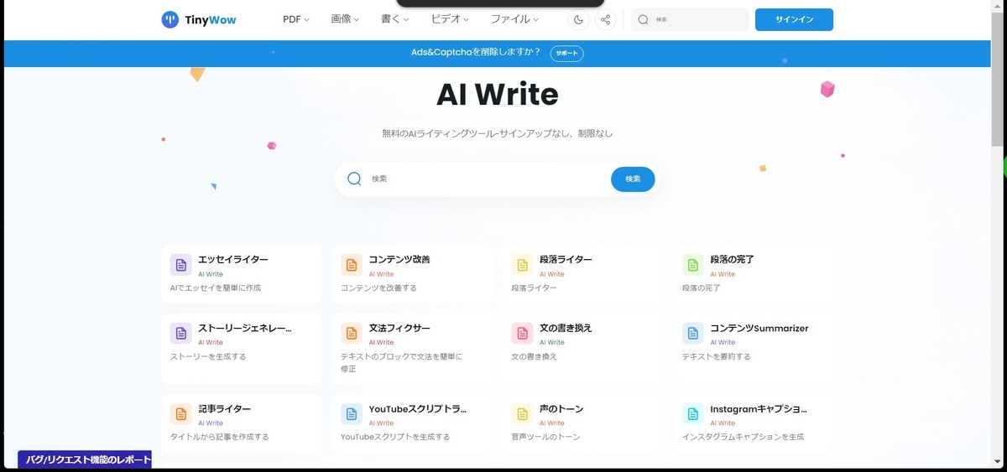Screen dimensions: 1007x472
Task: Click description 'インスタグラムキャプションを生成'
Action: coord(744,437)
